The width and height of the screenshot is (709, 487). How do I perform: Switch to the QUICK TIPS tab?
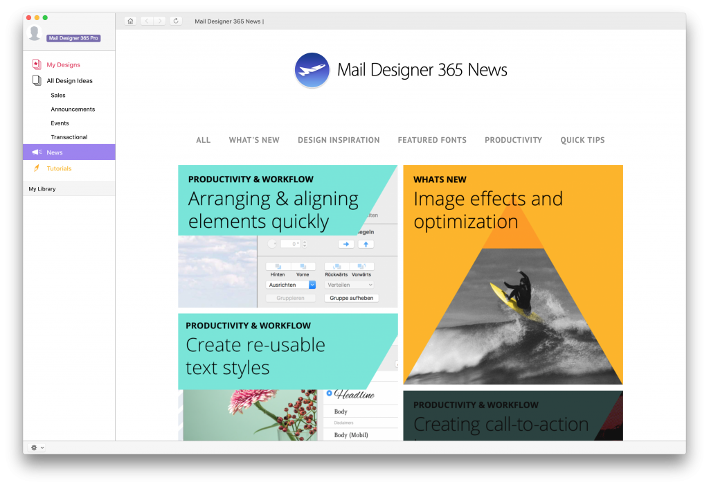coord(582,141)
